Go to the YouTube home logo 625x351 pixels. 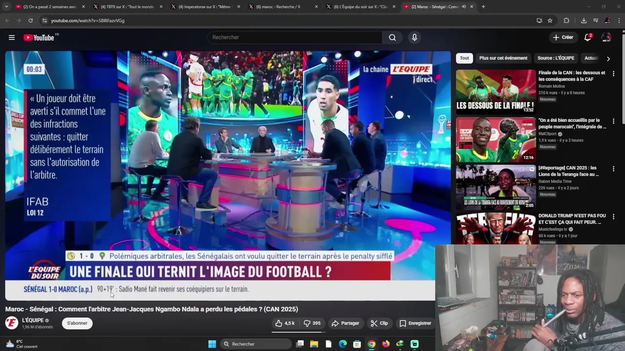click(x=39, y=38)
